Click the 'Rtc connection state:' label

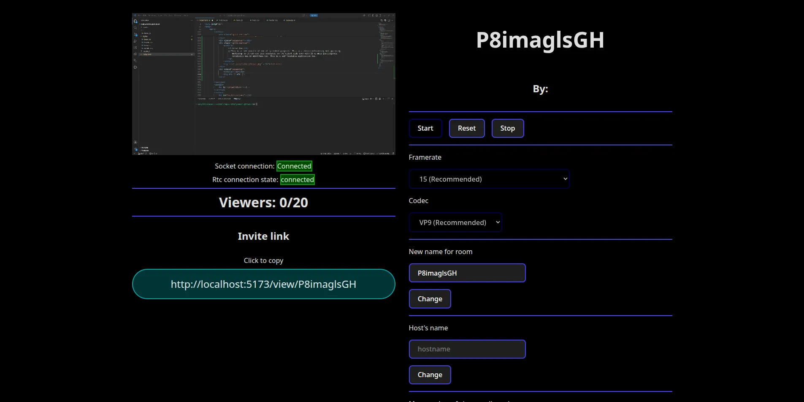(x=245, y=180)
